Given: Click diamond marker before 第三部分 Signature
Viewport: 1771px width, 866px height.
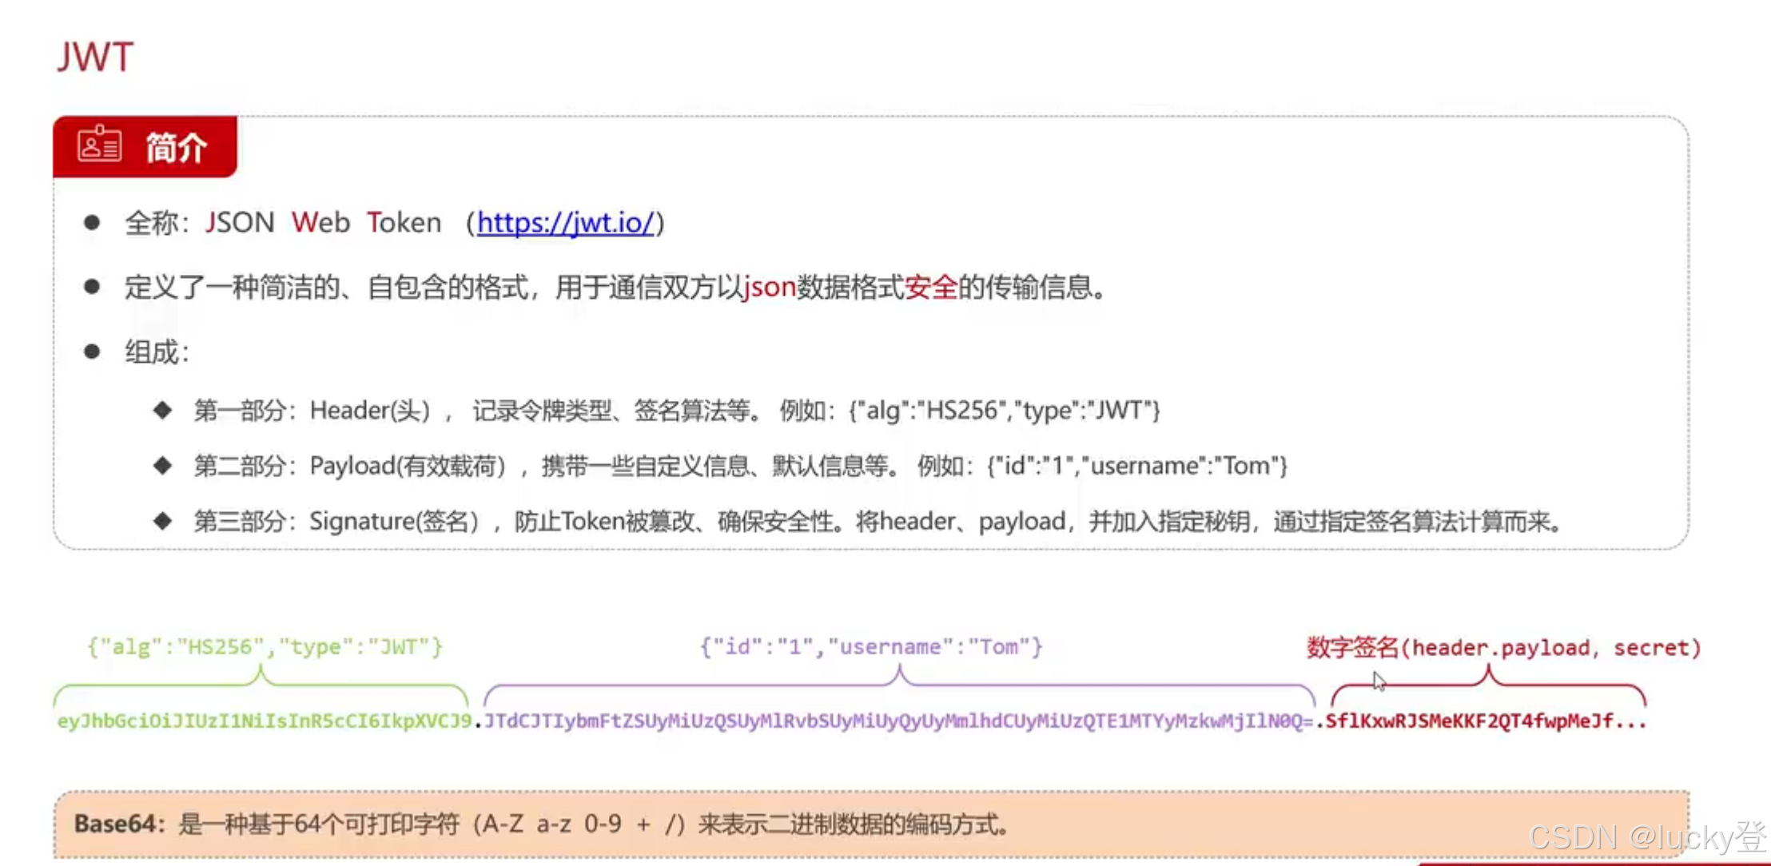Looking at the screenshot, I should pyautogui.click(x=163, y=521).
